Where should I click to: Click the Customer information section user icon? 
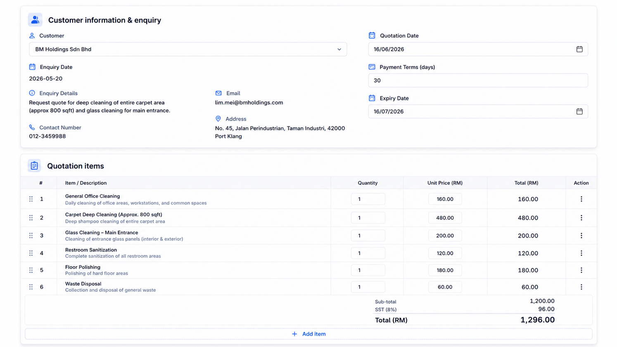[35, 20]
